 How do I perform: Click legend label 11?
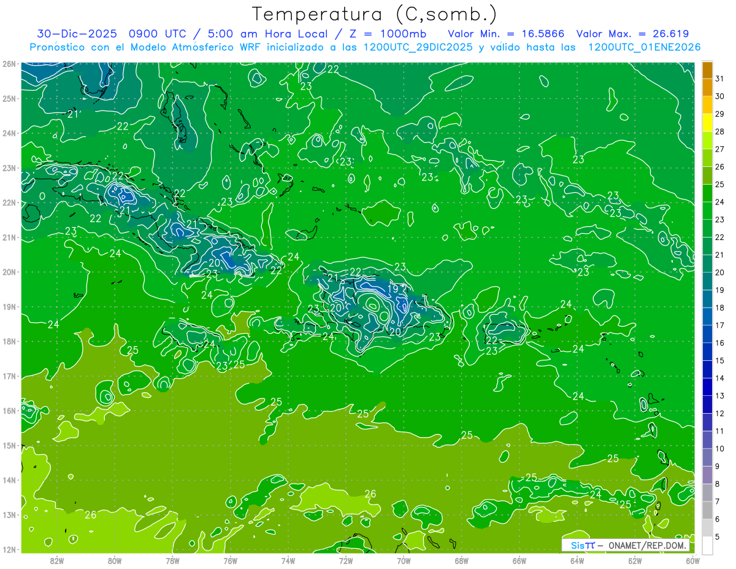tap(719, 431)
